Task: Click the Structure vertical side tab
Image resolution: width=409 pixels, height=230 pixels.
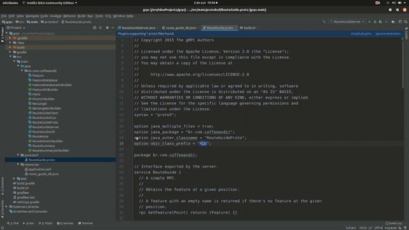Action: [3, 186]
